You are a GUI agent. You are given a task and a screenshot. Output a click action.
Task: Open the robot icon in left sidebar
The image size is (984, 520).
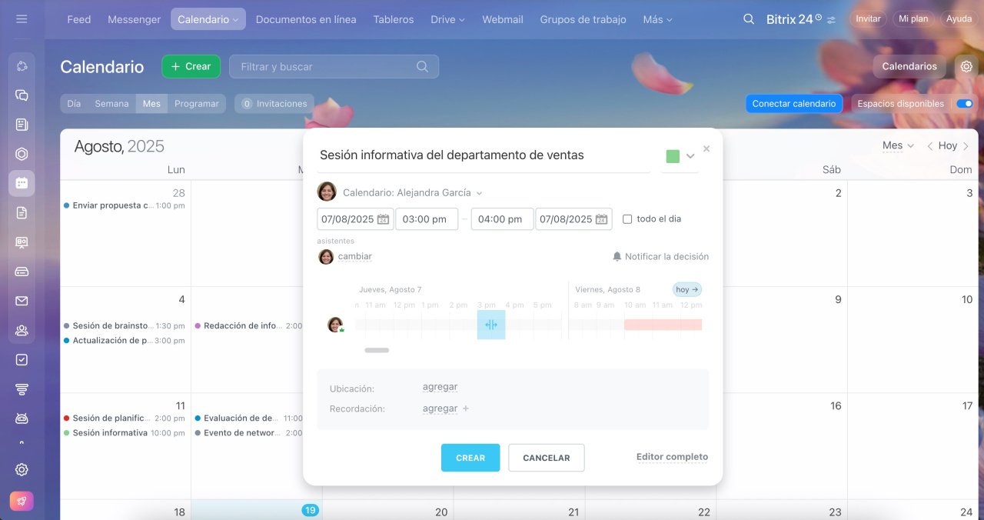pyautogui.click(x=22, y=418)
